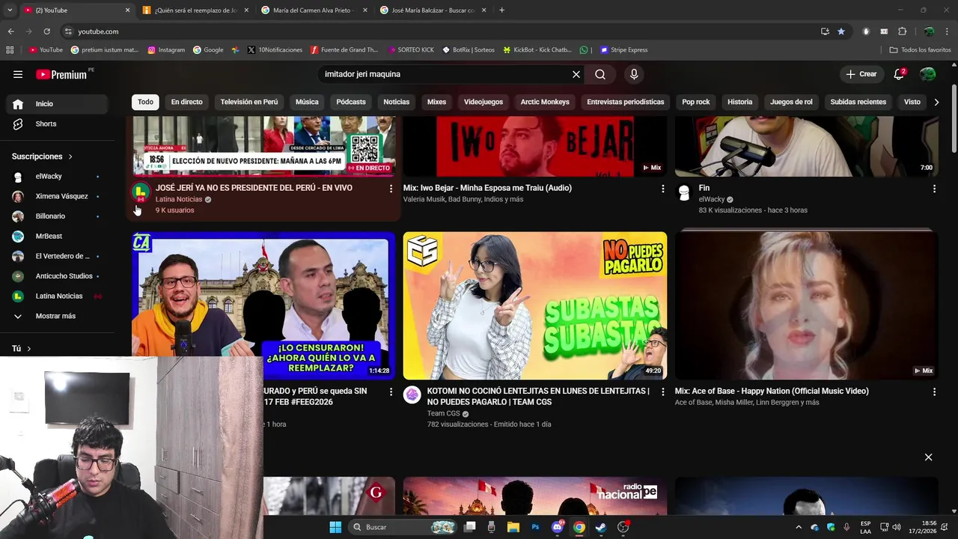Select the Televisión en Perú chip

tap(249, 102)
